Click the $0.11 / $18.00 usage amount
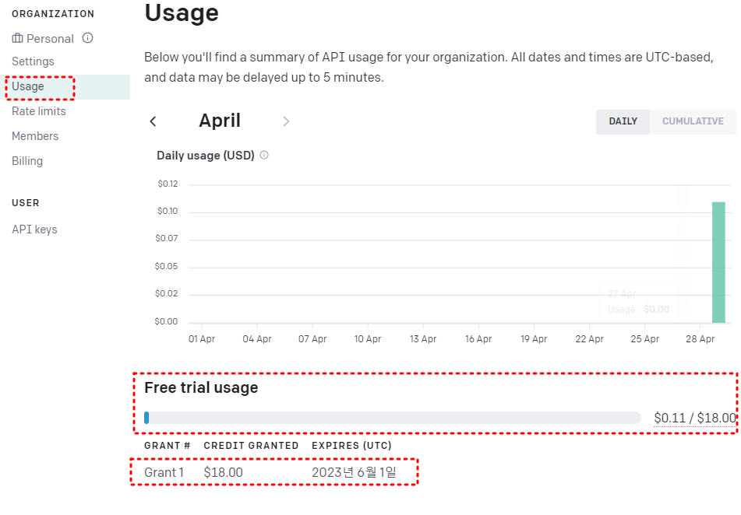741x515 pixels. 694,418
